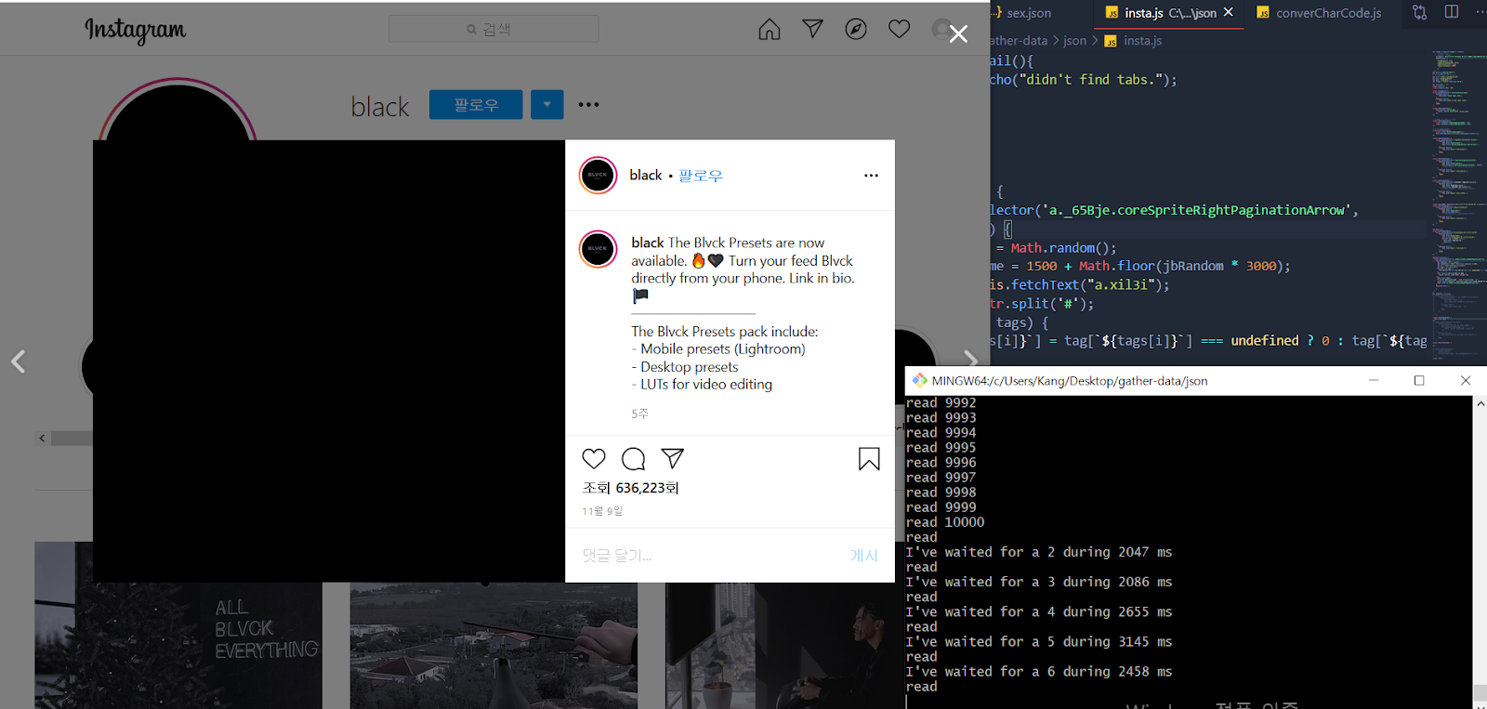This screenshot has width=1487, height=709.
Task: Click the 게시 post button
Action: 863,556
